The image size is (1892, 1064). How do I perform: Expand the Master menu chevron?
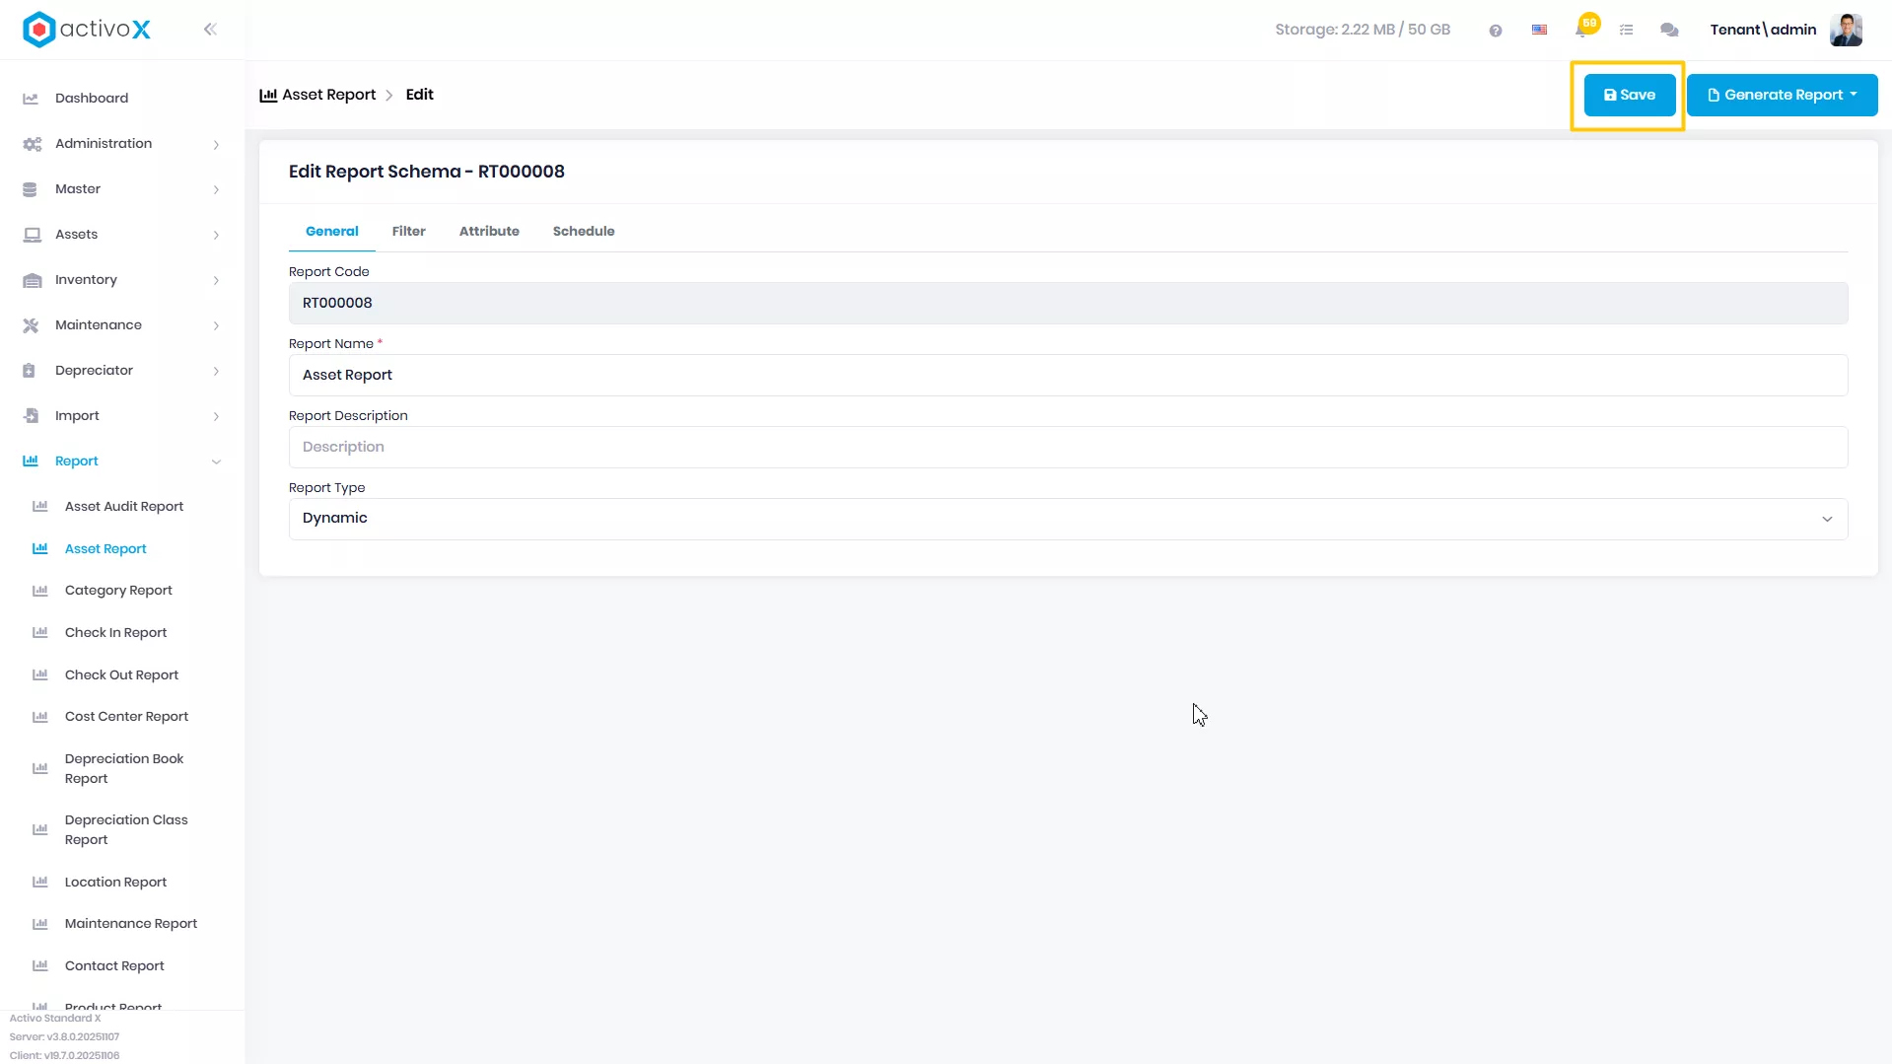pyautogui.click(x=216, y=190)
